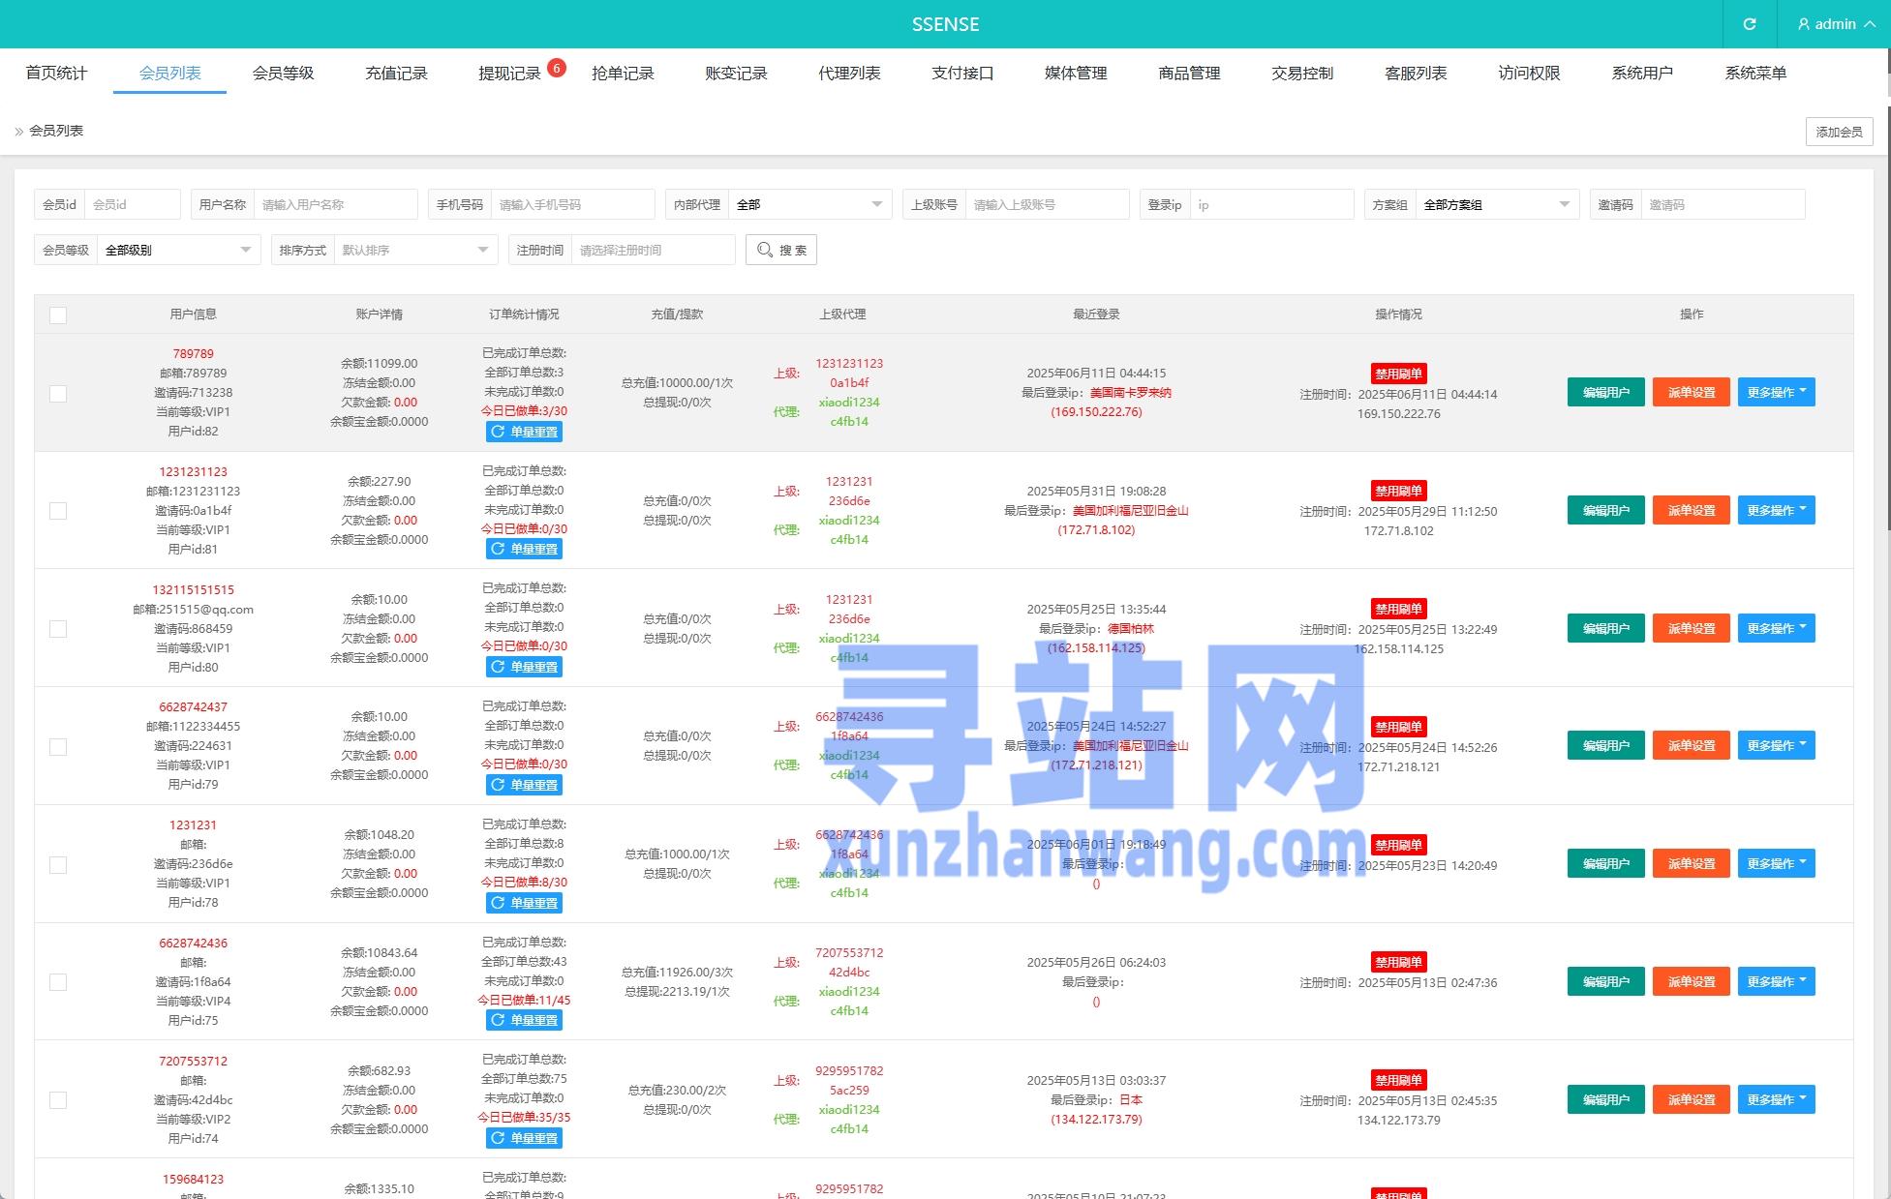Reset order count for user 1231231

(524, 903)
